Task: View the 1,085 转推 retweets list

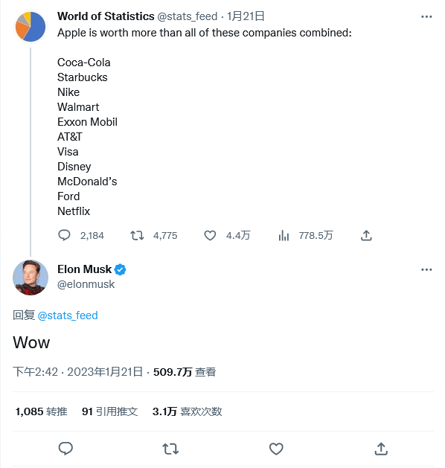Action: pyautogui.click(x=41, y=411)
